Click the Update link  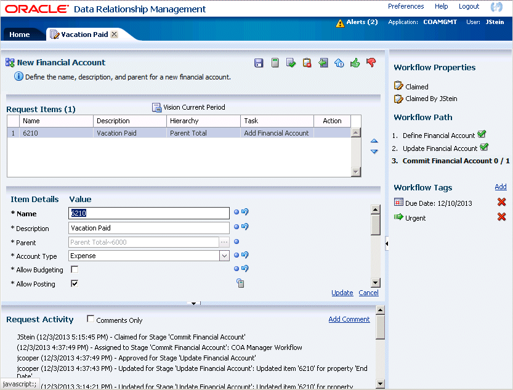(342, 293)
